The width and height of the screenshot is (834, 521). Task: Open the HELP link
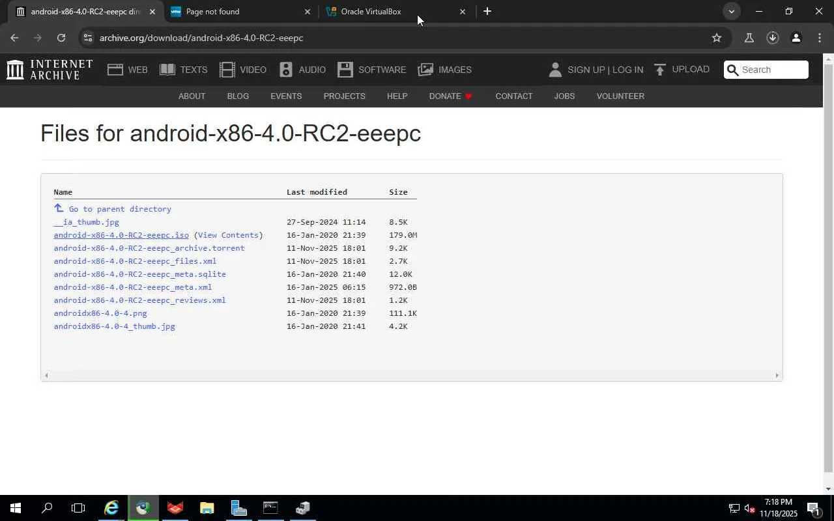coord(397,96)
